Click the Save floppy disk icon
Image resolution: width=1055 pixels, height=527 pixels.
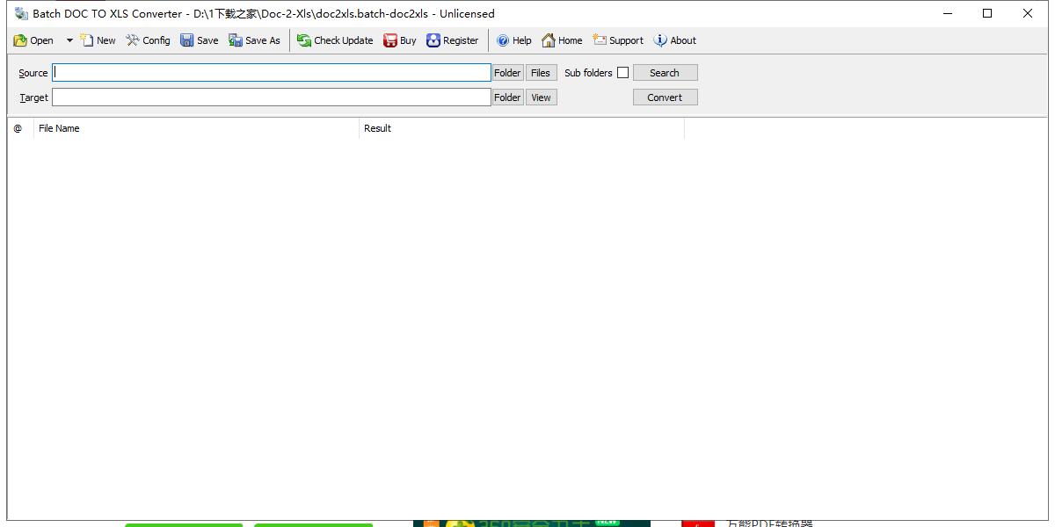pos(187,40)
